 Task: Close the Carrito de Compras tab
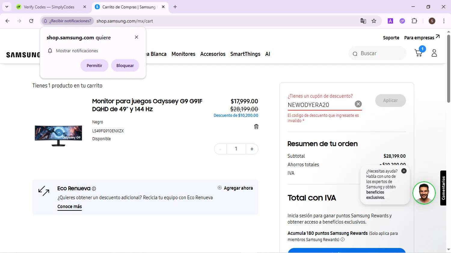(x=163, y=7)
